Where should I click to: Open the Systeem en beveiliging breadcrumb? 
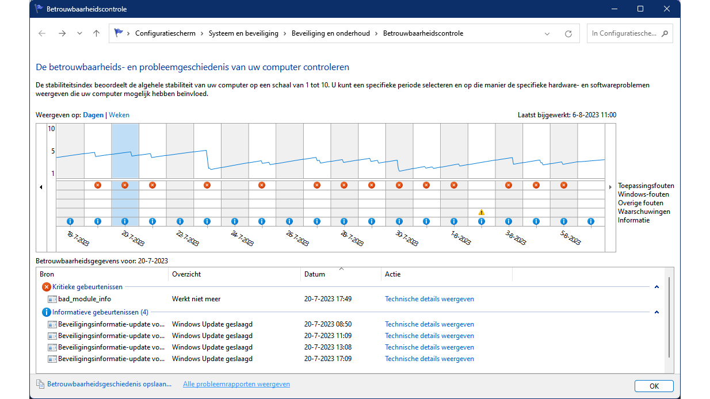[243, 33]
